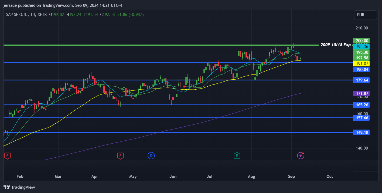Click the green July earnings 'E' marker
Viewport: 382px width, 193px height.
point(237,155)
